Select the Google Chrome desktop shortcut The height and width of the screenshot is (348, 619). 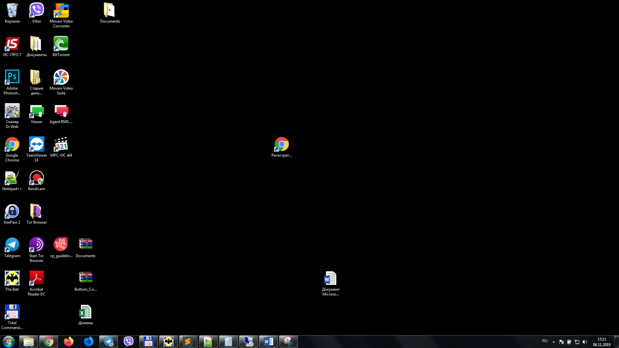(x=12, y=149)
